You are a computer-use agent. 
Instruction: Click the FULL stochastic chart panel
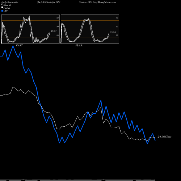[90, 29]
